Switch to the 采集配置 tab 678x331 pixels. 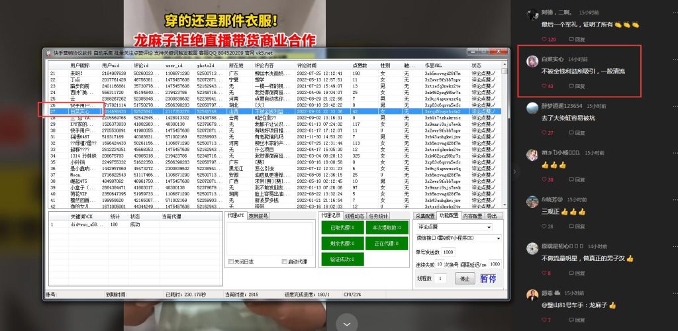pyautogui.click(x=424, y=216)
